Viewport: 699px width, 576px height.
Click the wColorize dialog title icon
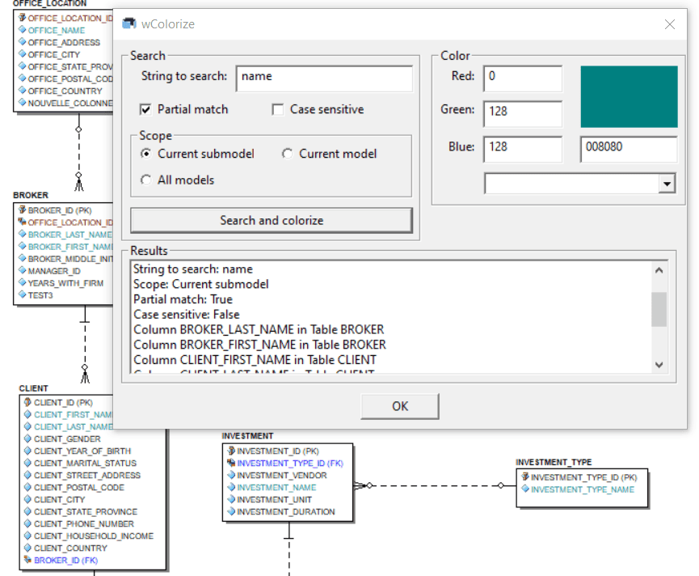point(129,23)
